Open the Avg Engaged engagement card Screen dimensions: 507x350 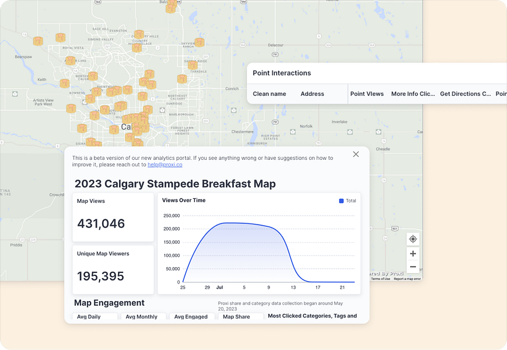point(192,316)
